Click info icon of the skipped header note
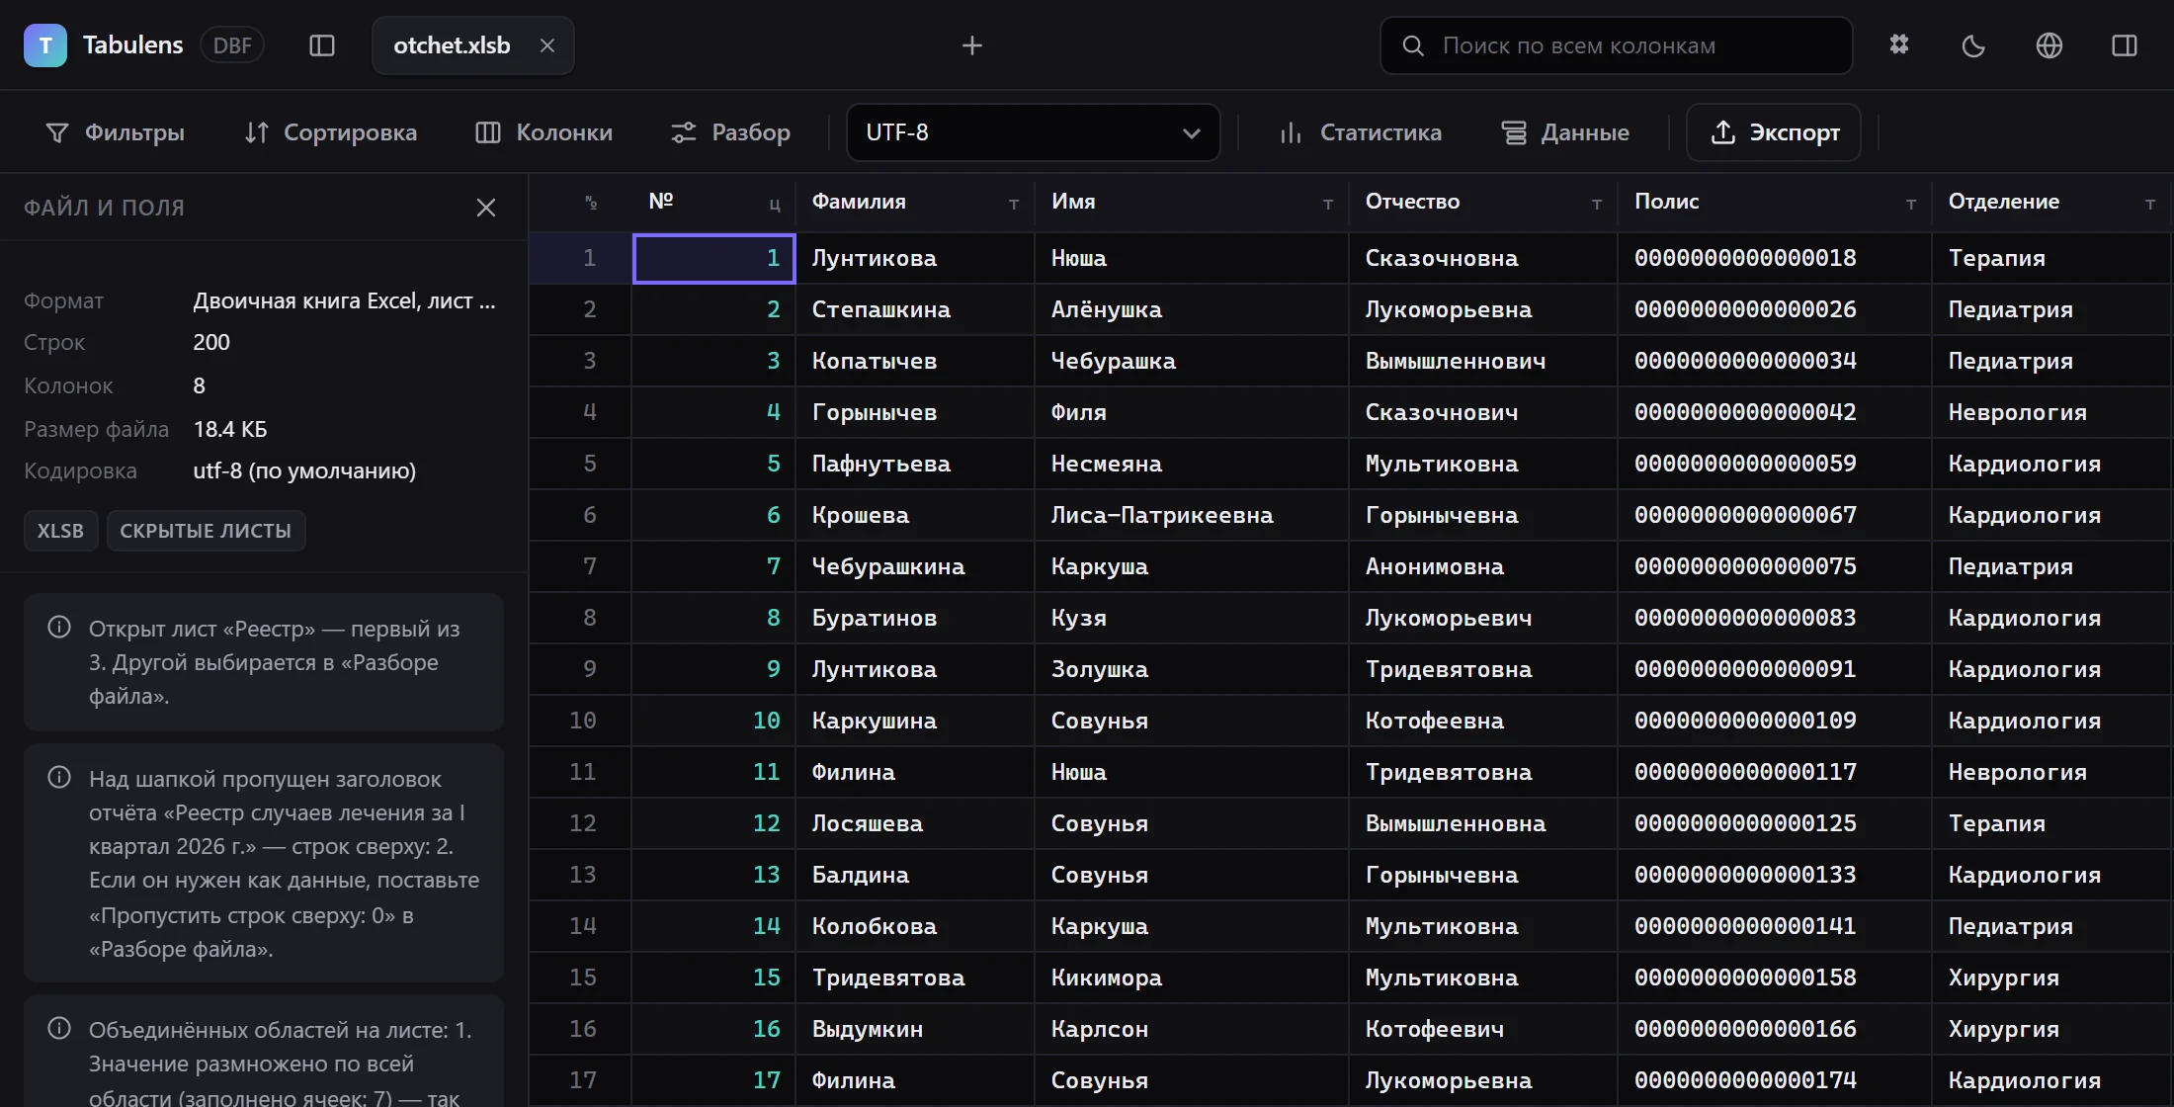 coord(59,778)
